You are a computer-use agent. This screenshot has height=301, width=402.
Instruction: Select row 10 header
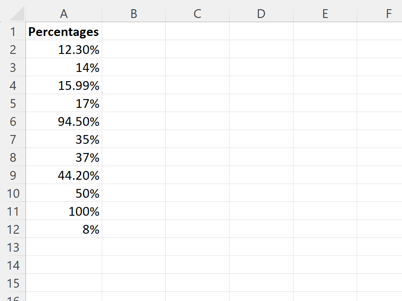tap(13, 193)
